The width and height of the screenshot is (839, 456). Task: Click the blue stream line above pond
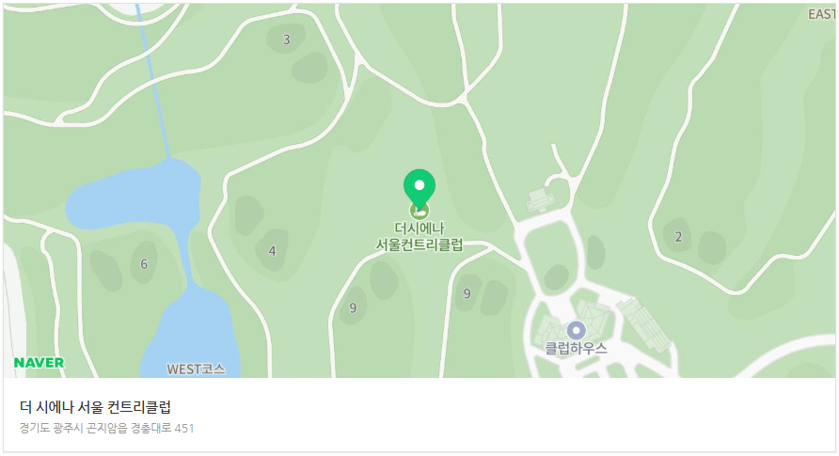154,80
